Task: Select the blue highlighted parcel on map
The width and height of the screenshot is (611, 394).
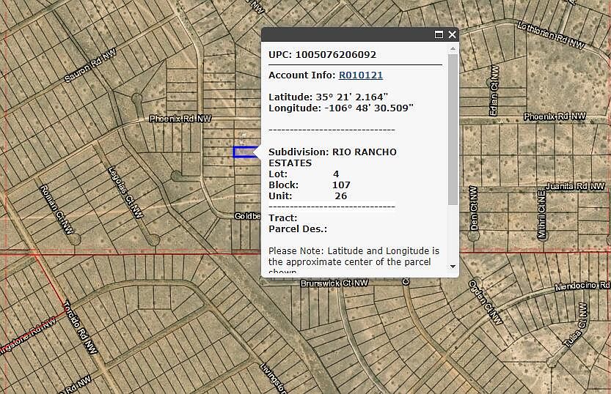Action: [x=244, y=152]
